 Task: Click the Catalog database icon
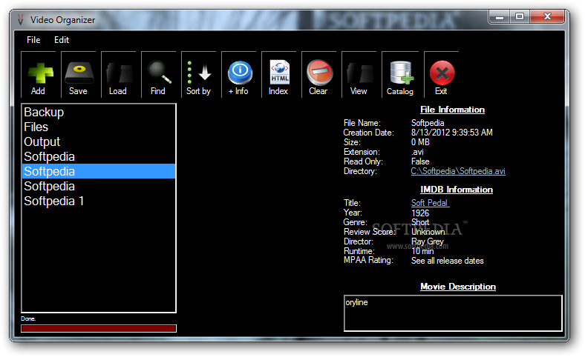[402, 73]
